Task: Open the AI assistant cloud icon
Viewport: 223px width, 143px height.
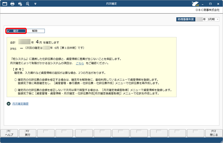Action: pyautogui.click(x=196, y=4)
